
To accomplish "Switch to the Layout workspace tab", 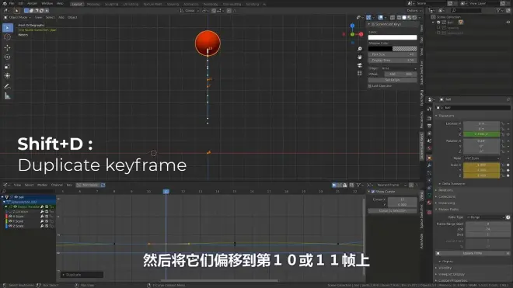I will 77,4.
